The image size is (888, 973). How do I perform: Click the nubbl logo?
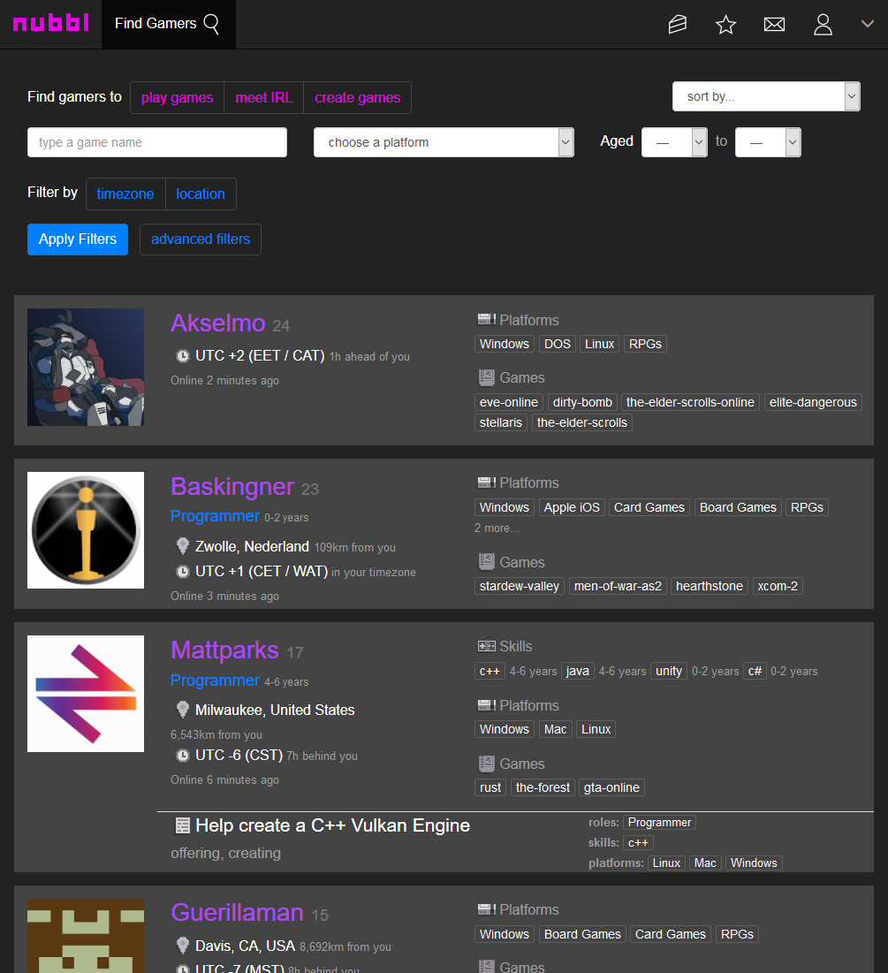coord(51,23)
